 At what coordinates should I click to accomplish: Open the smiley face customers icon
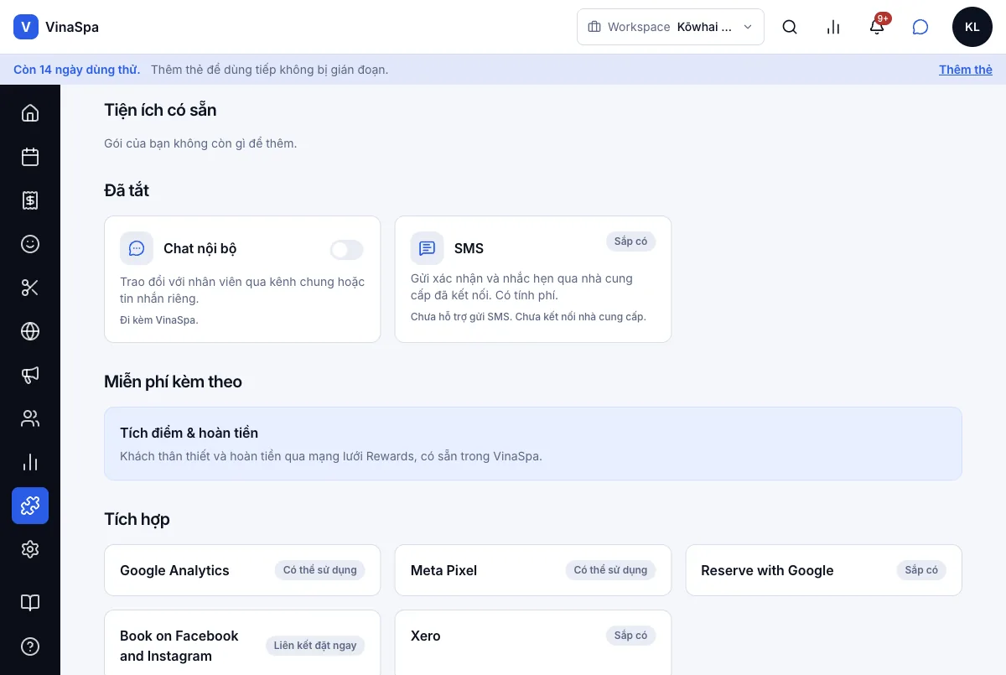tap(30, 244)
